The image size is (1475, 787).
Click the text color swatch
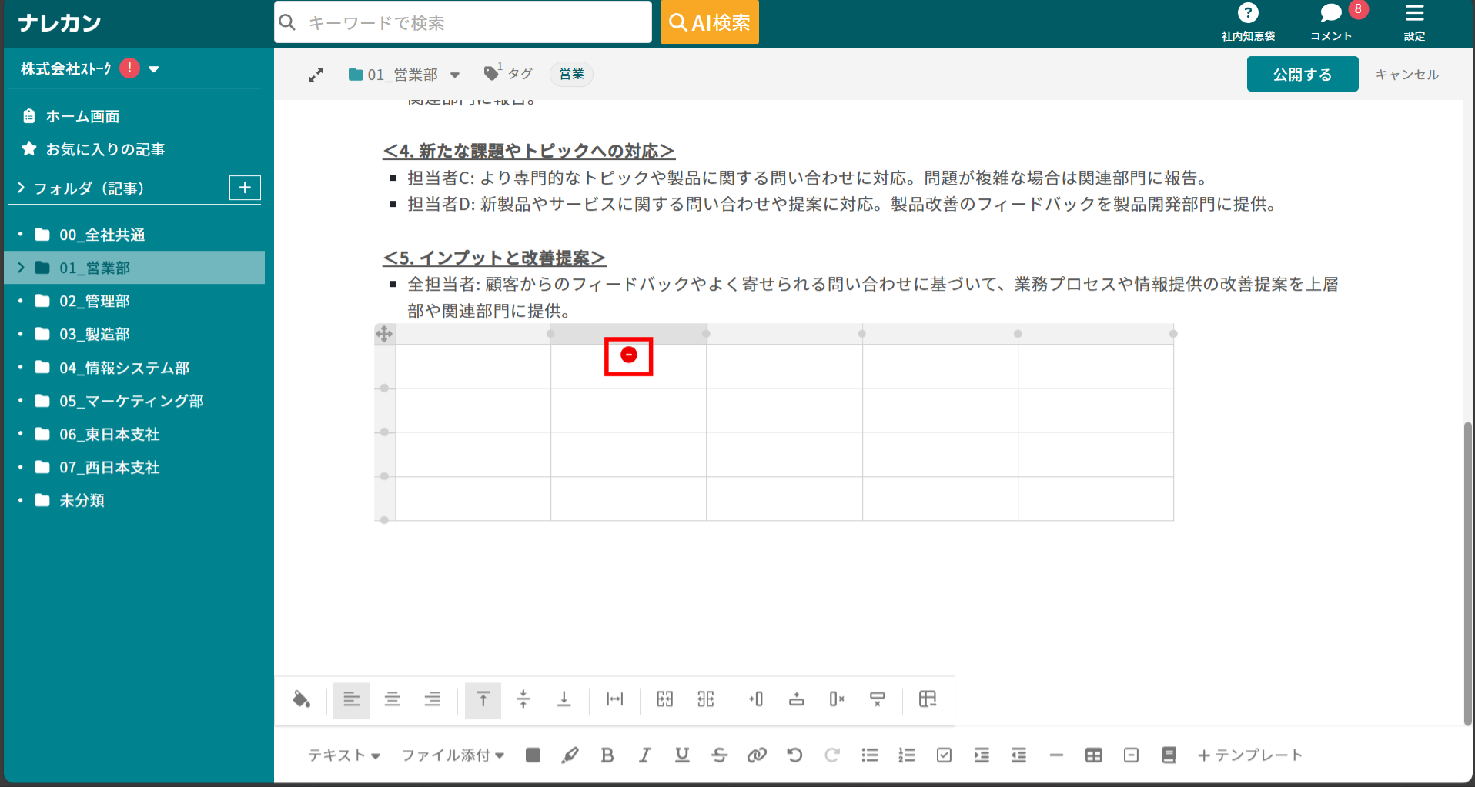pos(532,755)
